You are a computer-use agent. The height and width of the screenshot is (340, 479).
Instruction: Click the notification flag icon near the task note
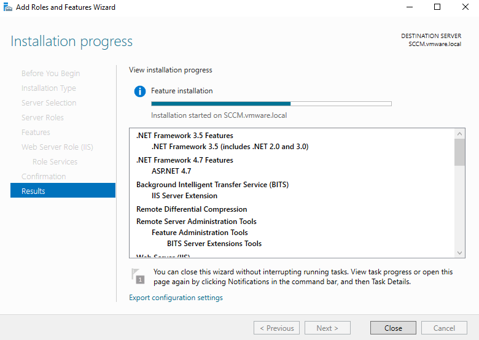138,276
